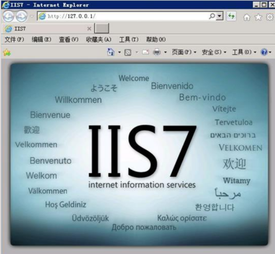Click the "Benvenuto" welcome text

click(51, 161)
